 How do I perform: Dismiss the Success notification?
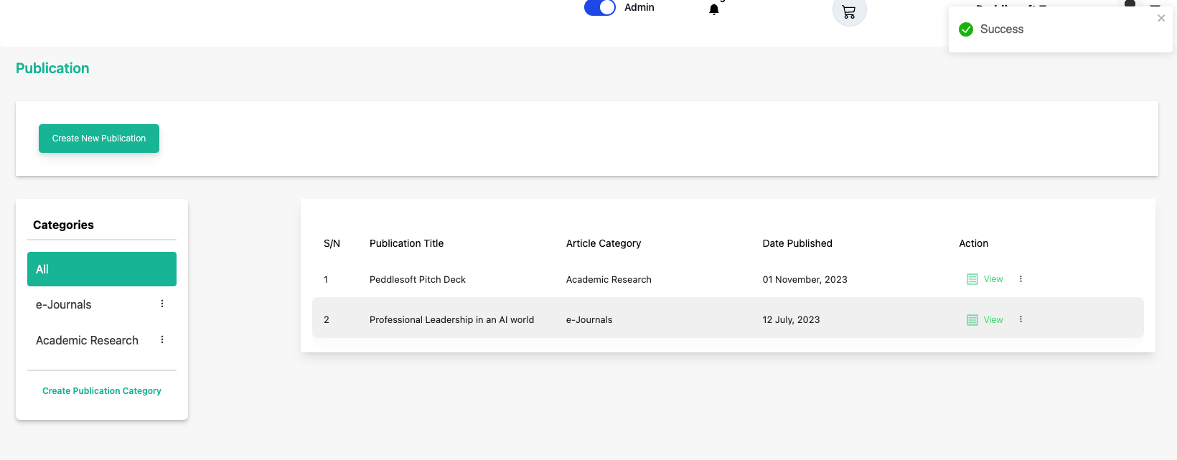(x=1161, y=19)
